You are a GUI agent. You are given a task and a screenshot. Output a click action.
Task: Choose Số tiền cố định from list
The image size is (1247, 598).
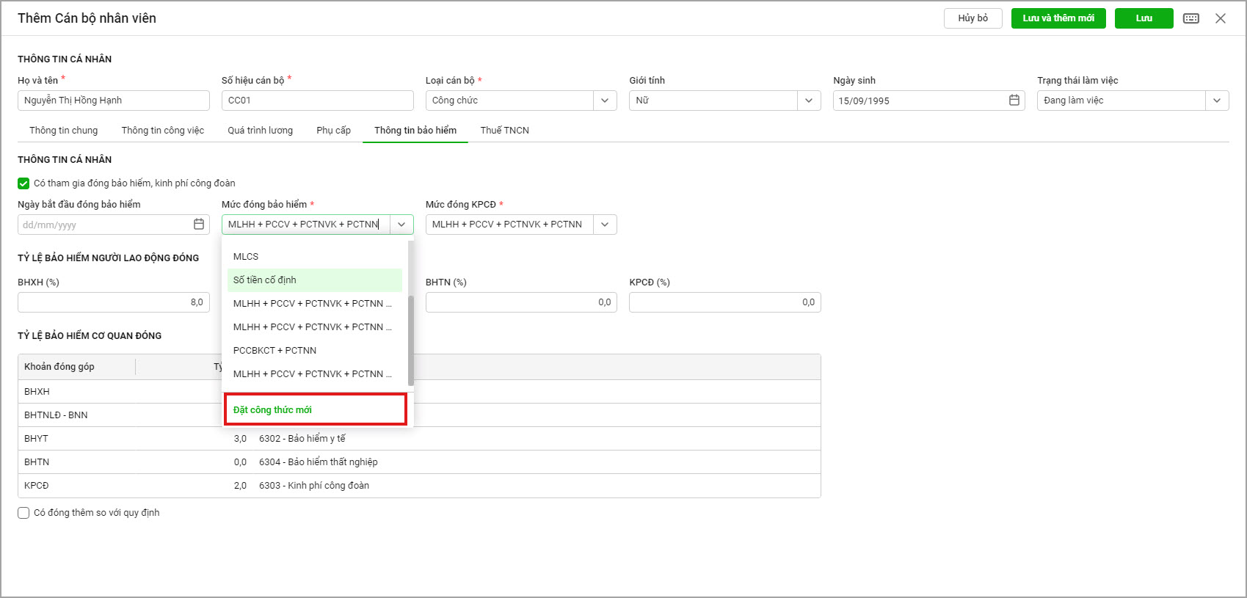265,280
